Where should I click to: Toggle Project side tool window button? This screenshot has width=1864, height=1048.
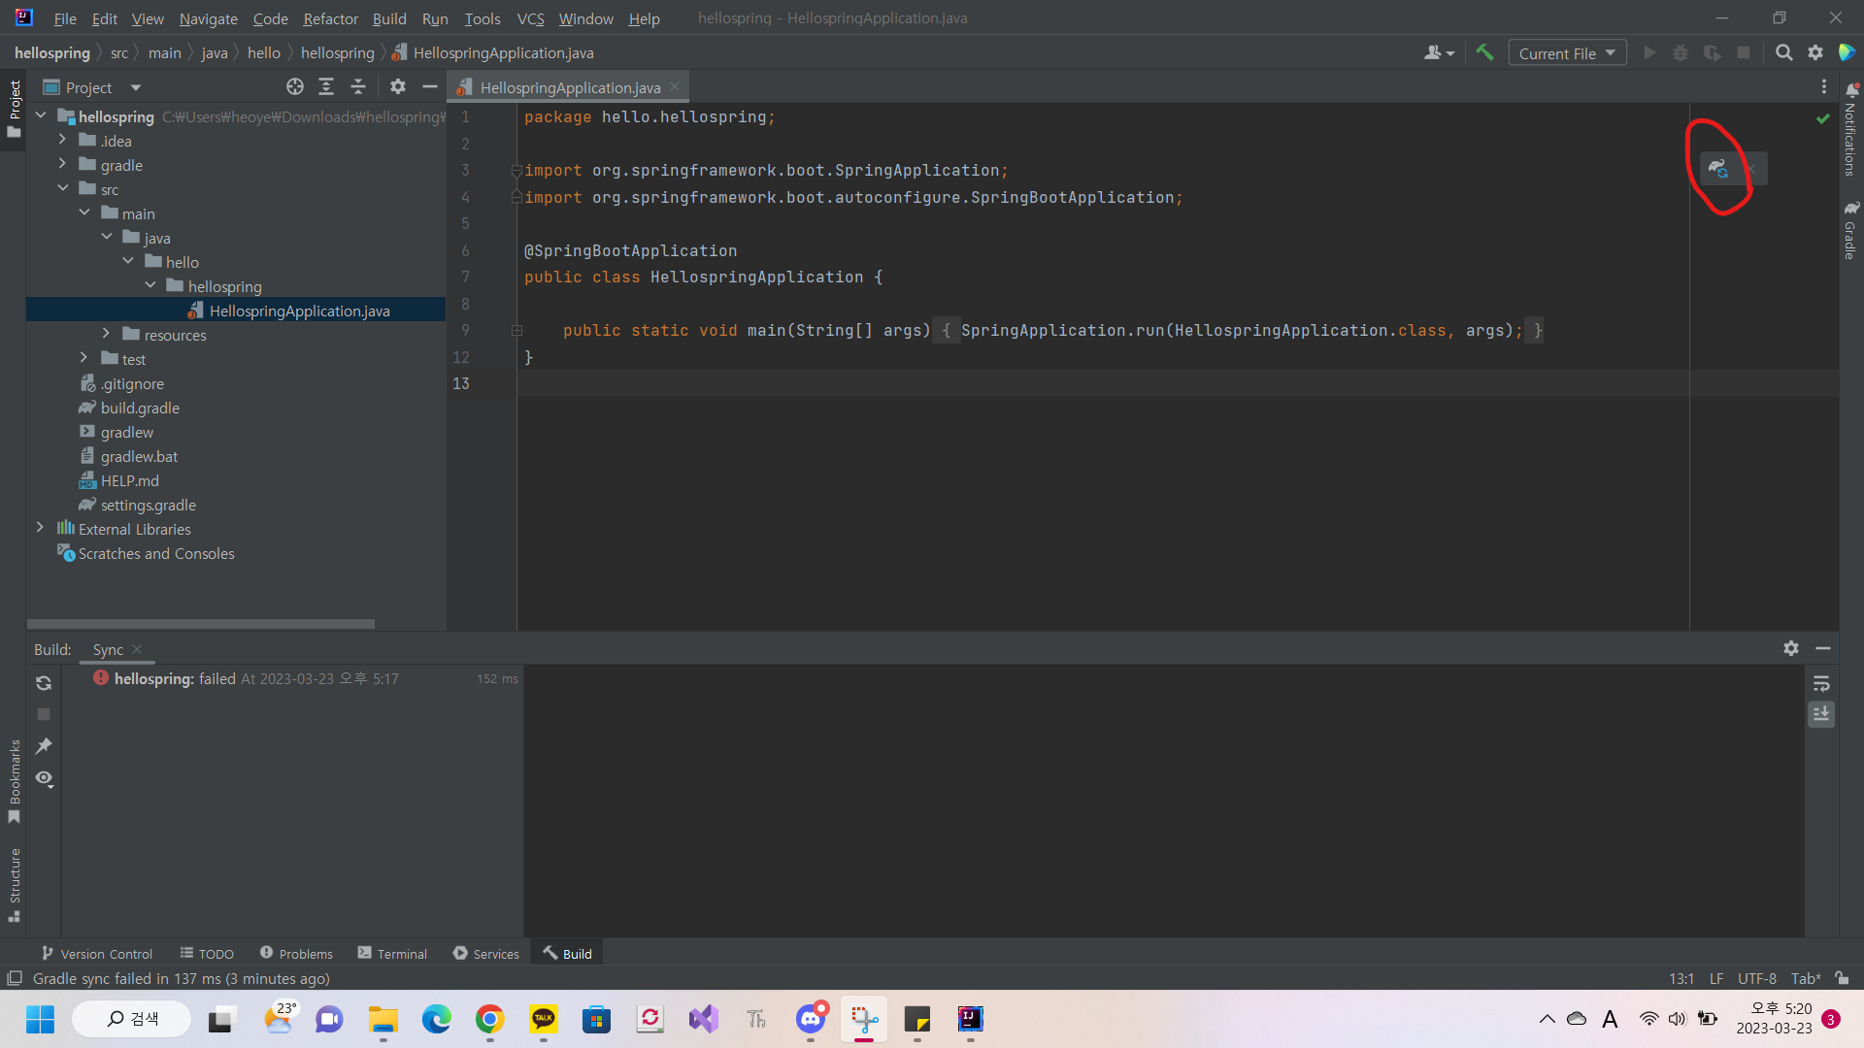(15, 109)
